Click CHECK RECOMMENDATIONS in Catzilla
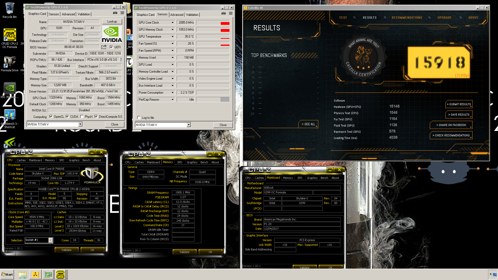Viewport: 498px width, 280px height. coord(451,135)
